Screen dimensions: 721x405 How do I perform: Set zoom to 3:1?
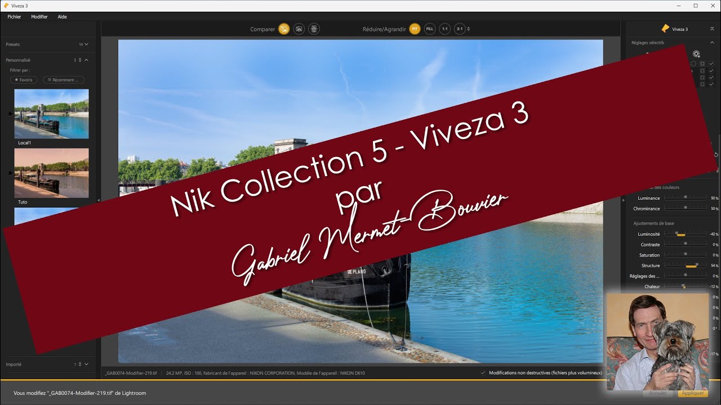(460, 29)
